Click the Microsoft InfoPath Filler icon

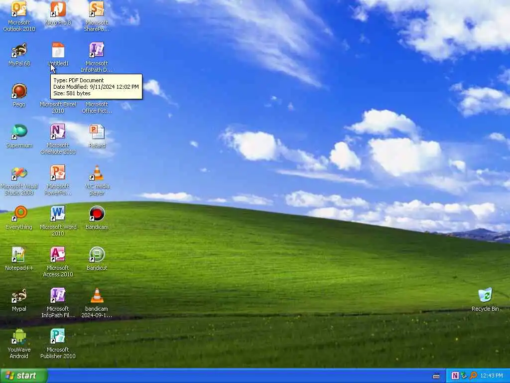click(x=58, y=296)
